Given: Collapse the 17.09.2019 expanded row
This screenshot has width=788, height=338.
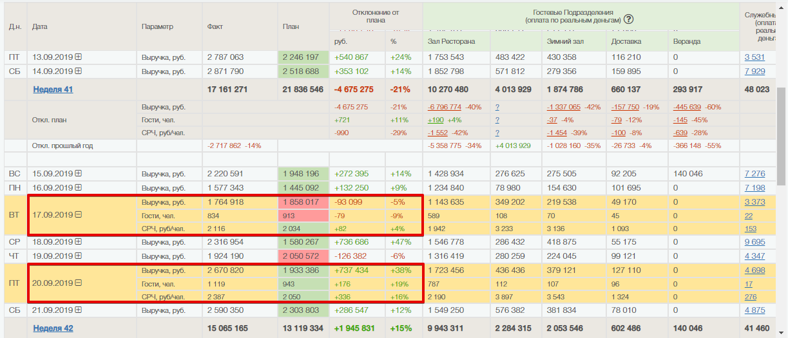Looking at the screenshot, I should pyautogui.click(x=79, y=216).
